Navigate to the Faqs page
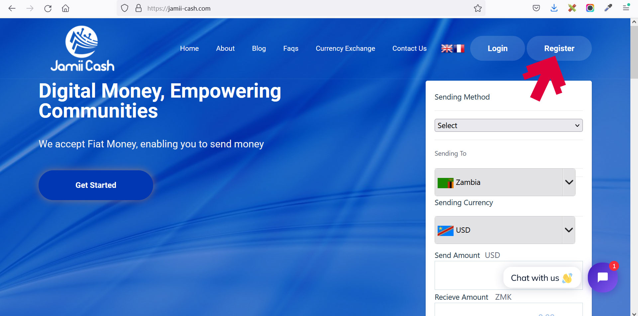 pyautogui.click(x=291, y=48)
